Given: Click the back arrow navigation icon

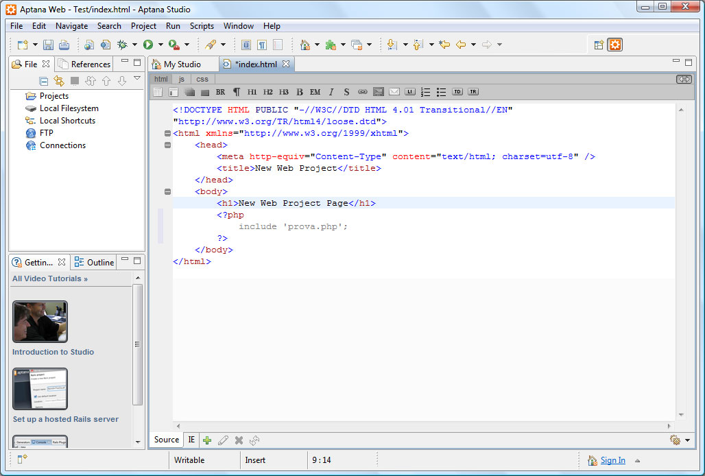Looking at the screenshot, I should (461, 45).
